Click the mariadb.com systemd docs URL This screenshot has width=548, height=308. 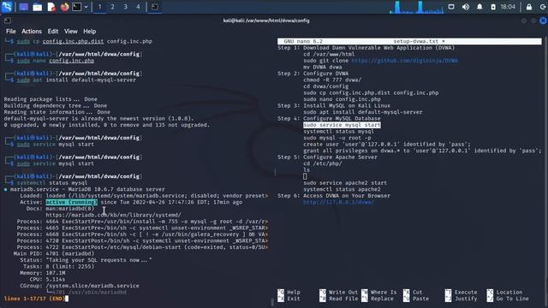coord(113,215)
